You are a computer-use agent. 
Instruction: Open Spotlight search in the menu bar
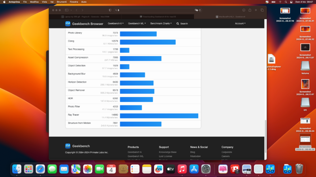click(x=286, y=2)
